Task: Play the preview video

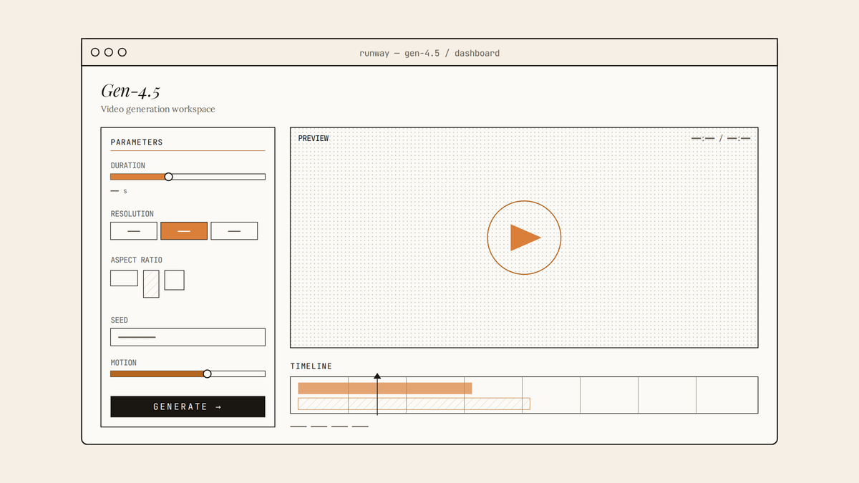Action: tap(524, 238)
